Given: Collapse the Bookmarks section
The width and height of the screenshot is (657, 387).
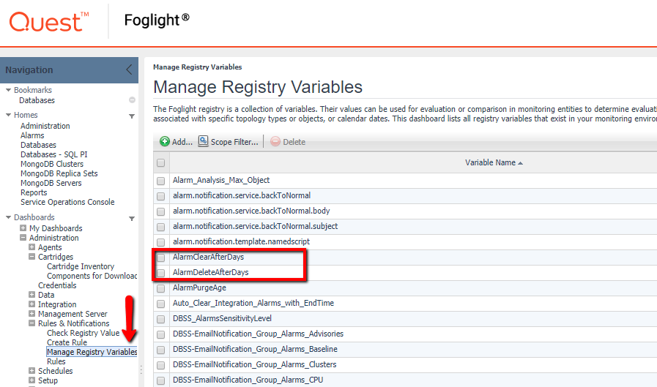Looking at the screenshot, I should point(8,89).
